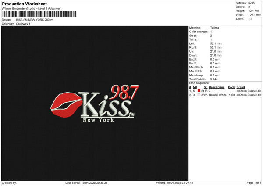Viewport: 263px width, 186px height.
Task: Click the Width value '100.1 mm'
Action: pyautogui.click(x=255, y=15)
